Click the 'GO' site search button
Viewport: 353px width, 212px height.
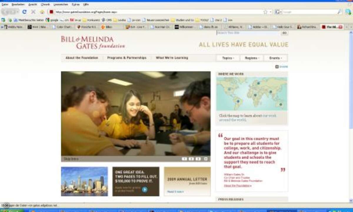tap(284, 33)
